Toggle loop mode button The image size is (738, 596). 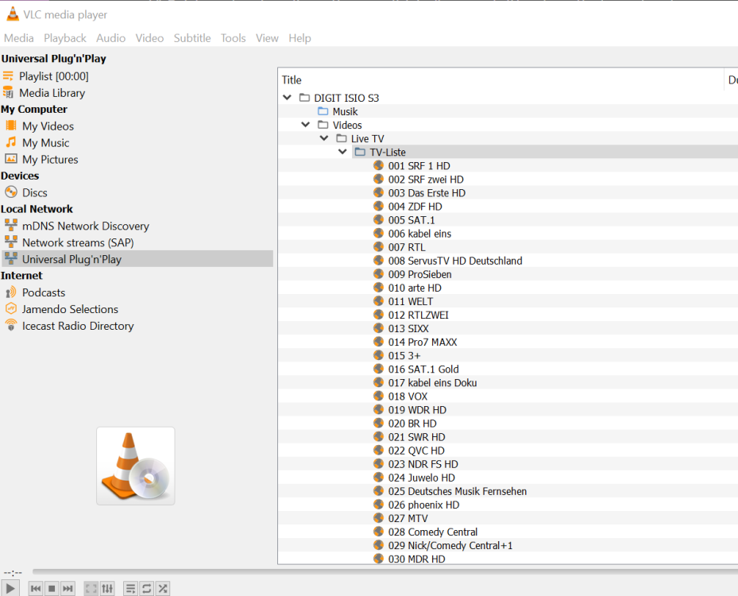[x=147, y=589]
